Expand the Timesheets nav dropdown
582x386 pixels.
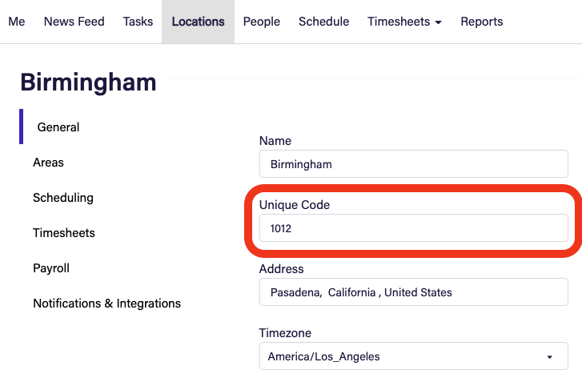(x=404, y=22)
